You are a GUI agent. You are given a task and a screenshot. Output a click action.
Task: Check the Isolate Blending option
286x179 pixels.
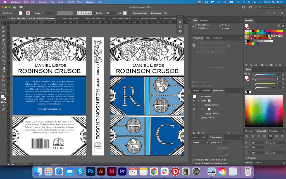click(194, 160)
